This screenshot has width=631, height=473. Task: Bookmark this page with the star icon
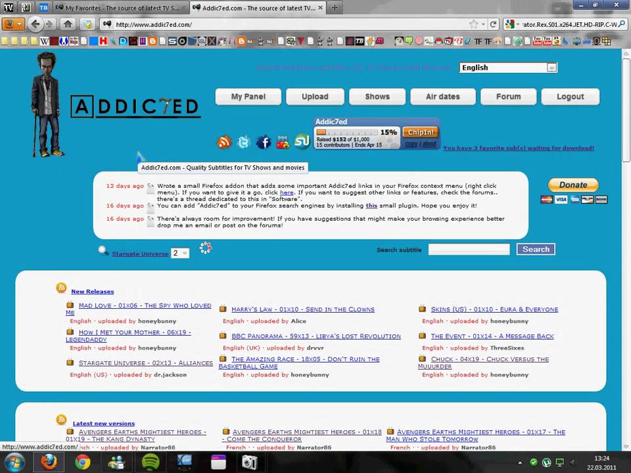point(473,24)
